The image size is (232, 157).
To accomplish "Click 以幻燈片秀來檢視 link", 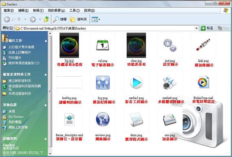I will click(21, 47).
